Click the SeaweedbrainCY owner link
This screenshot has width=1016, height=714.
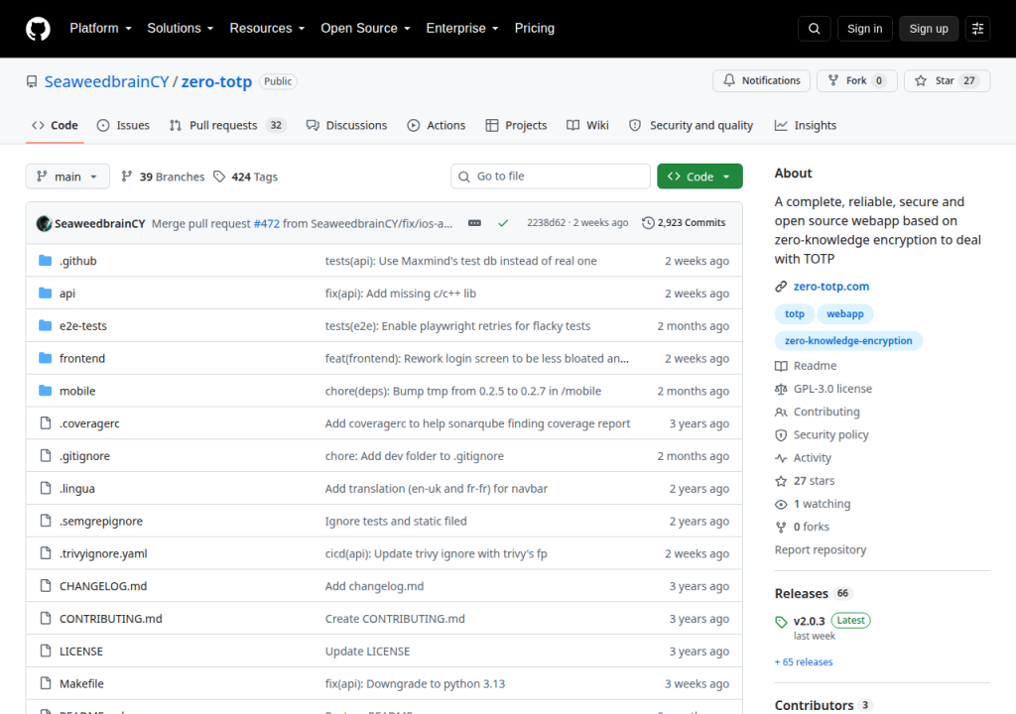tap(106, 81)
